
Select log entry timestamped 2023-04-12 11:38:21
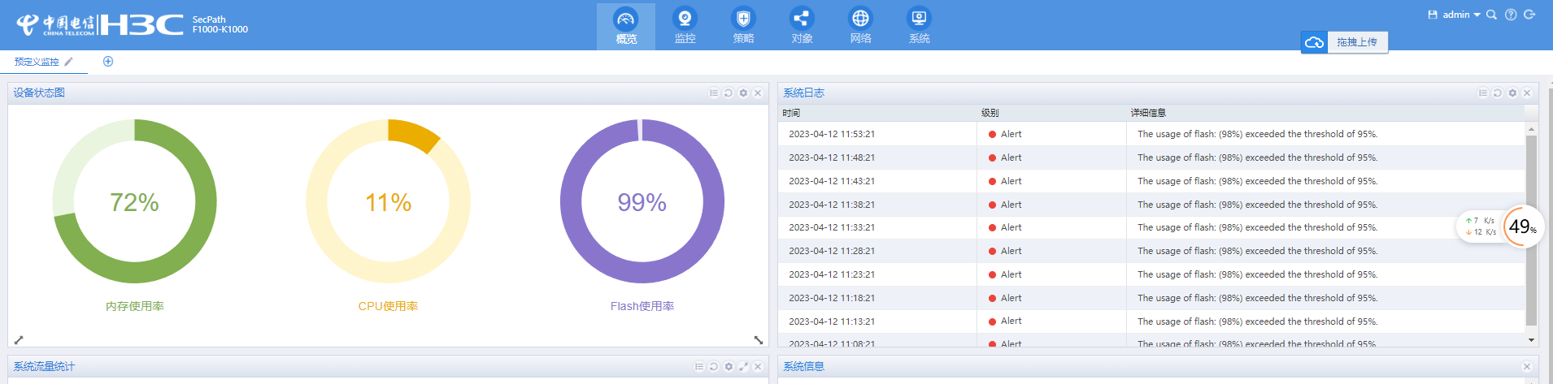pos(1151,205)
